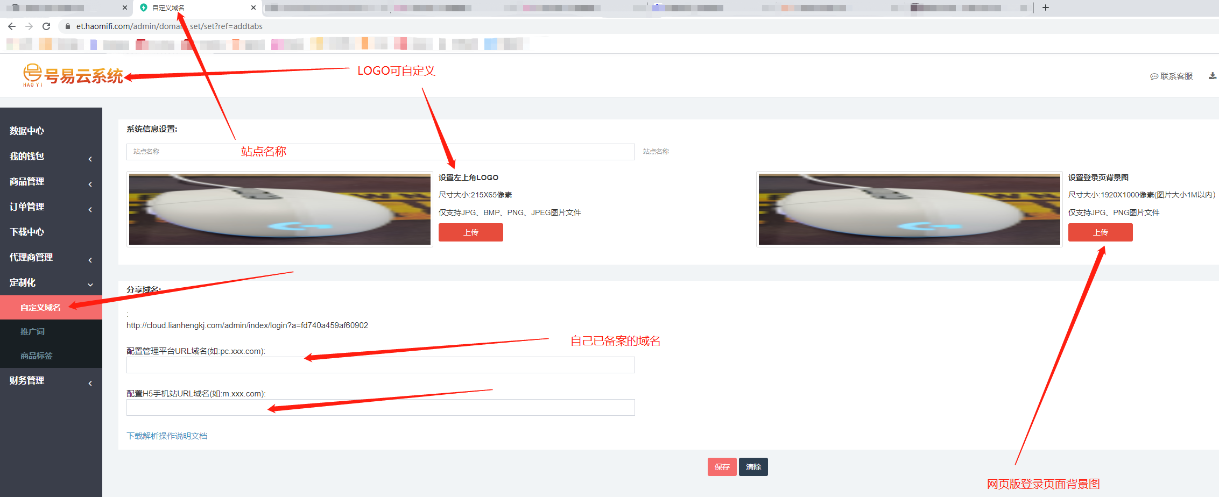Collapse the 定制化 sidebar menu
The height and width of the screenshot is (497, 1219).
51,283
